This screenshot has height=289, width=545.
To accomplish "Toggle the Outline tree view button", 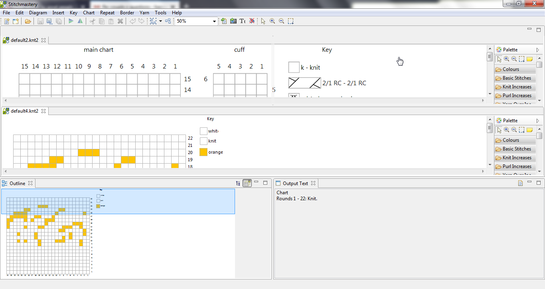I will (x=238, y=183).
